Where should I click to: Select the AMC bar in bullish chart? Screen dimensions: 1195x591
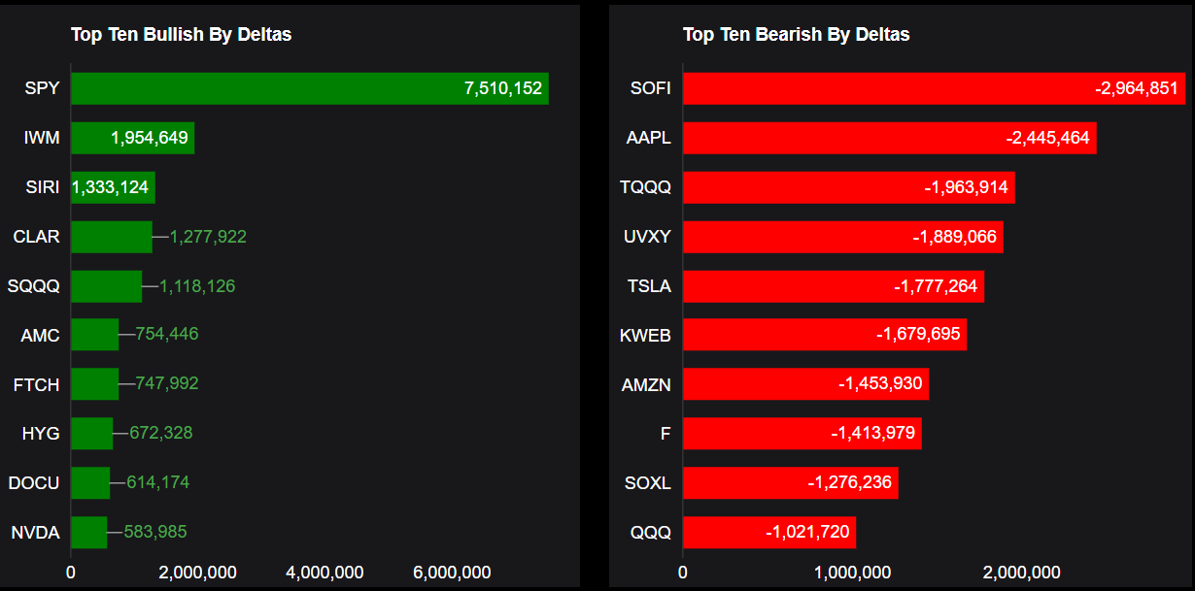[x=94, y=335]
